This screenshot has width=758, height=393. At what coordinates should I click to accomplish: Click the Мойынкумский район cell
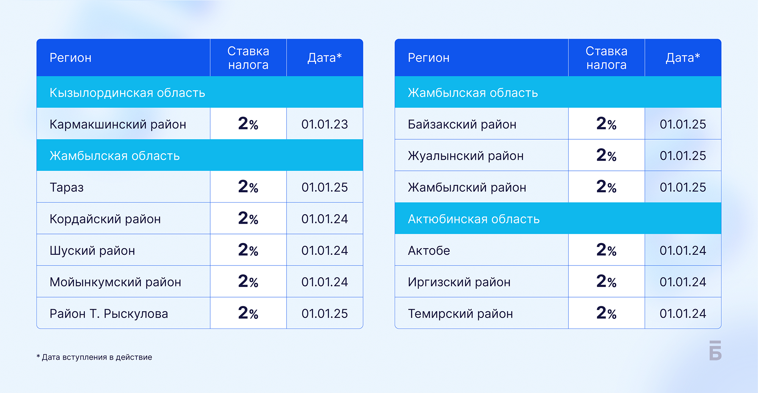124,282
